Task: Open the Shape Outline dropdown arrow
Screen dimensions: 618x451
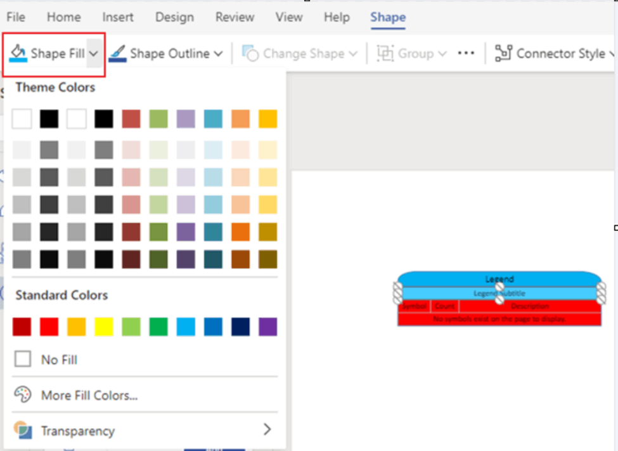Action: point(217,53)
